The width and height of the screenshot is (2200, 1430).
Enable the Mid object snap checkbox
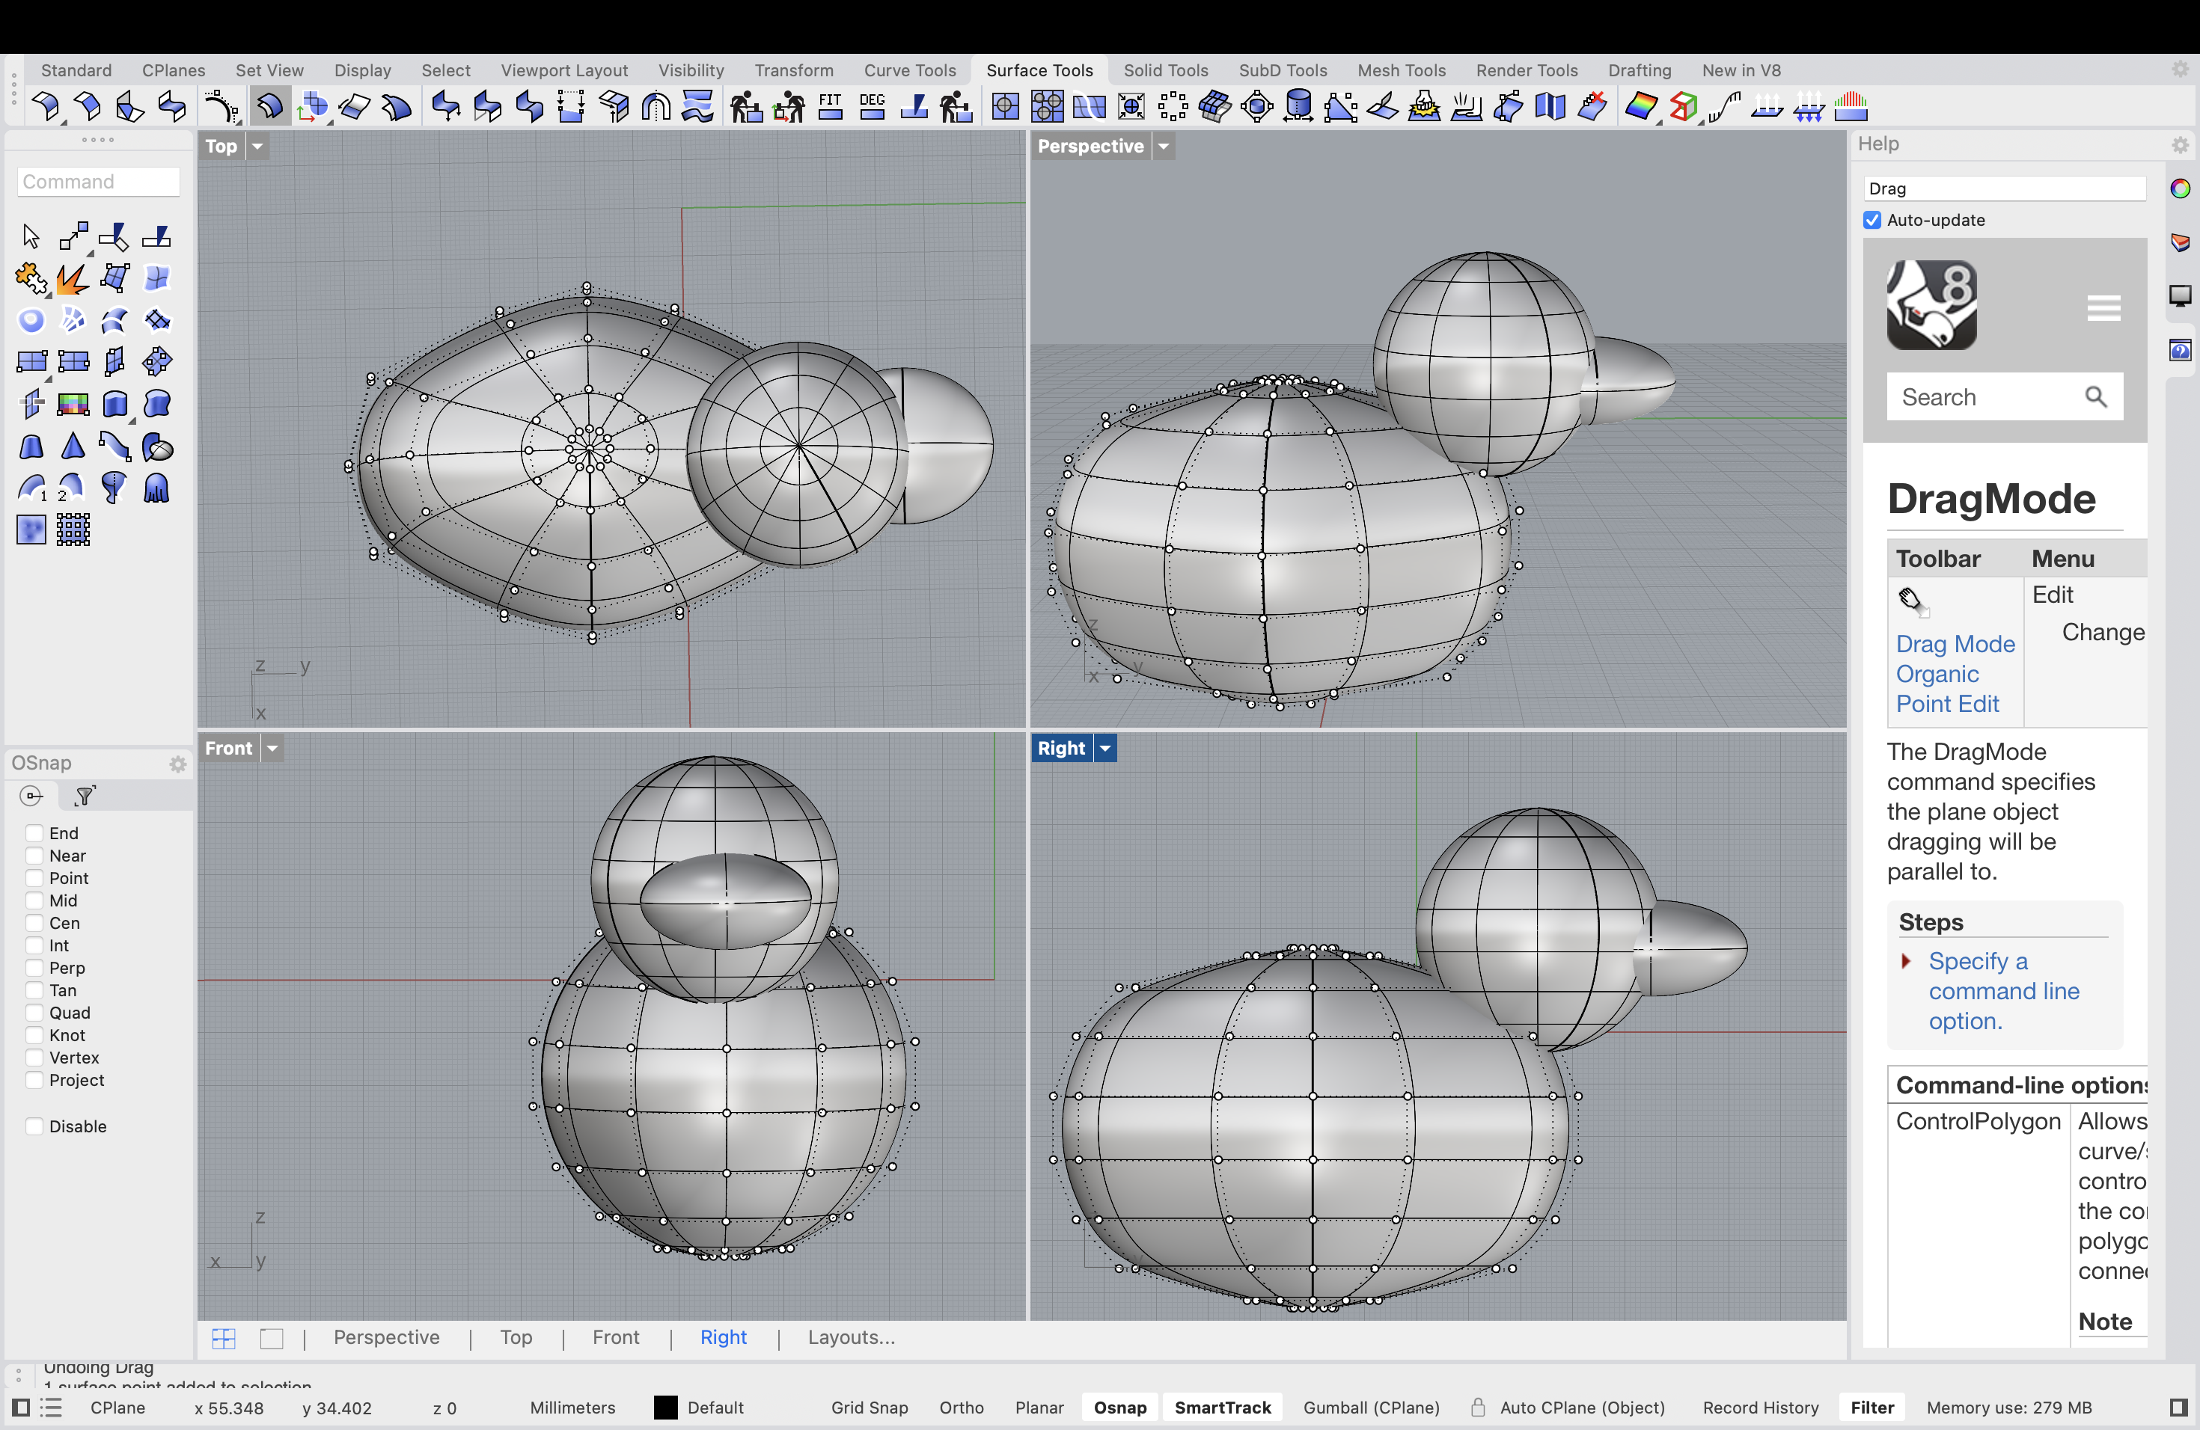point(34,900)
